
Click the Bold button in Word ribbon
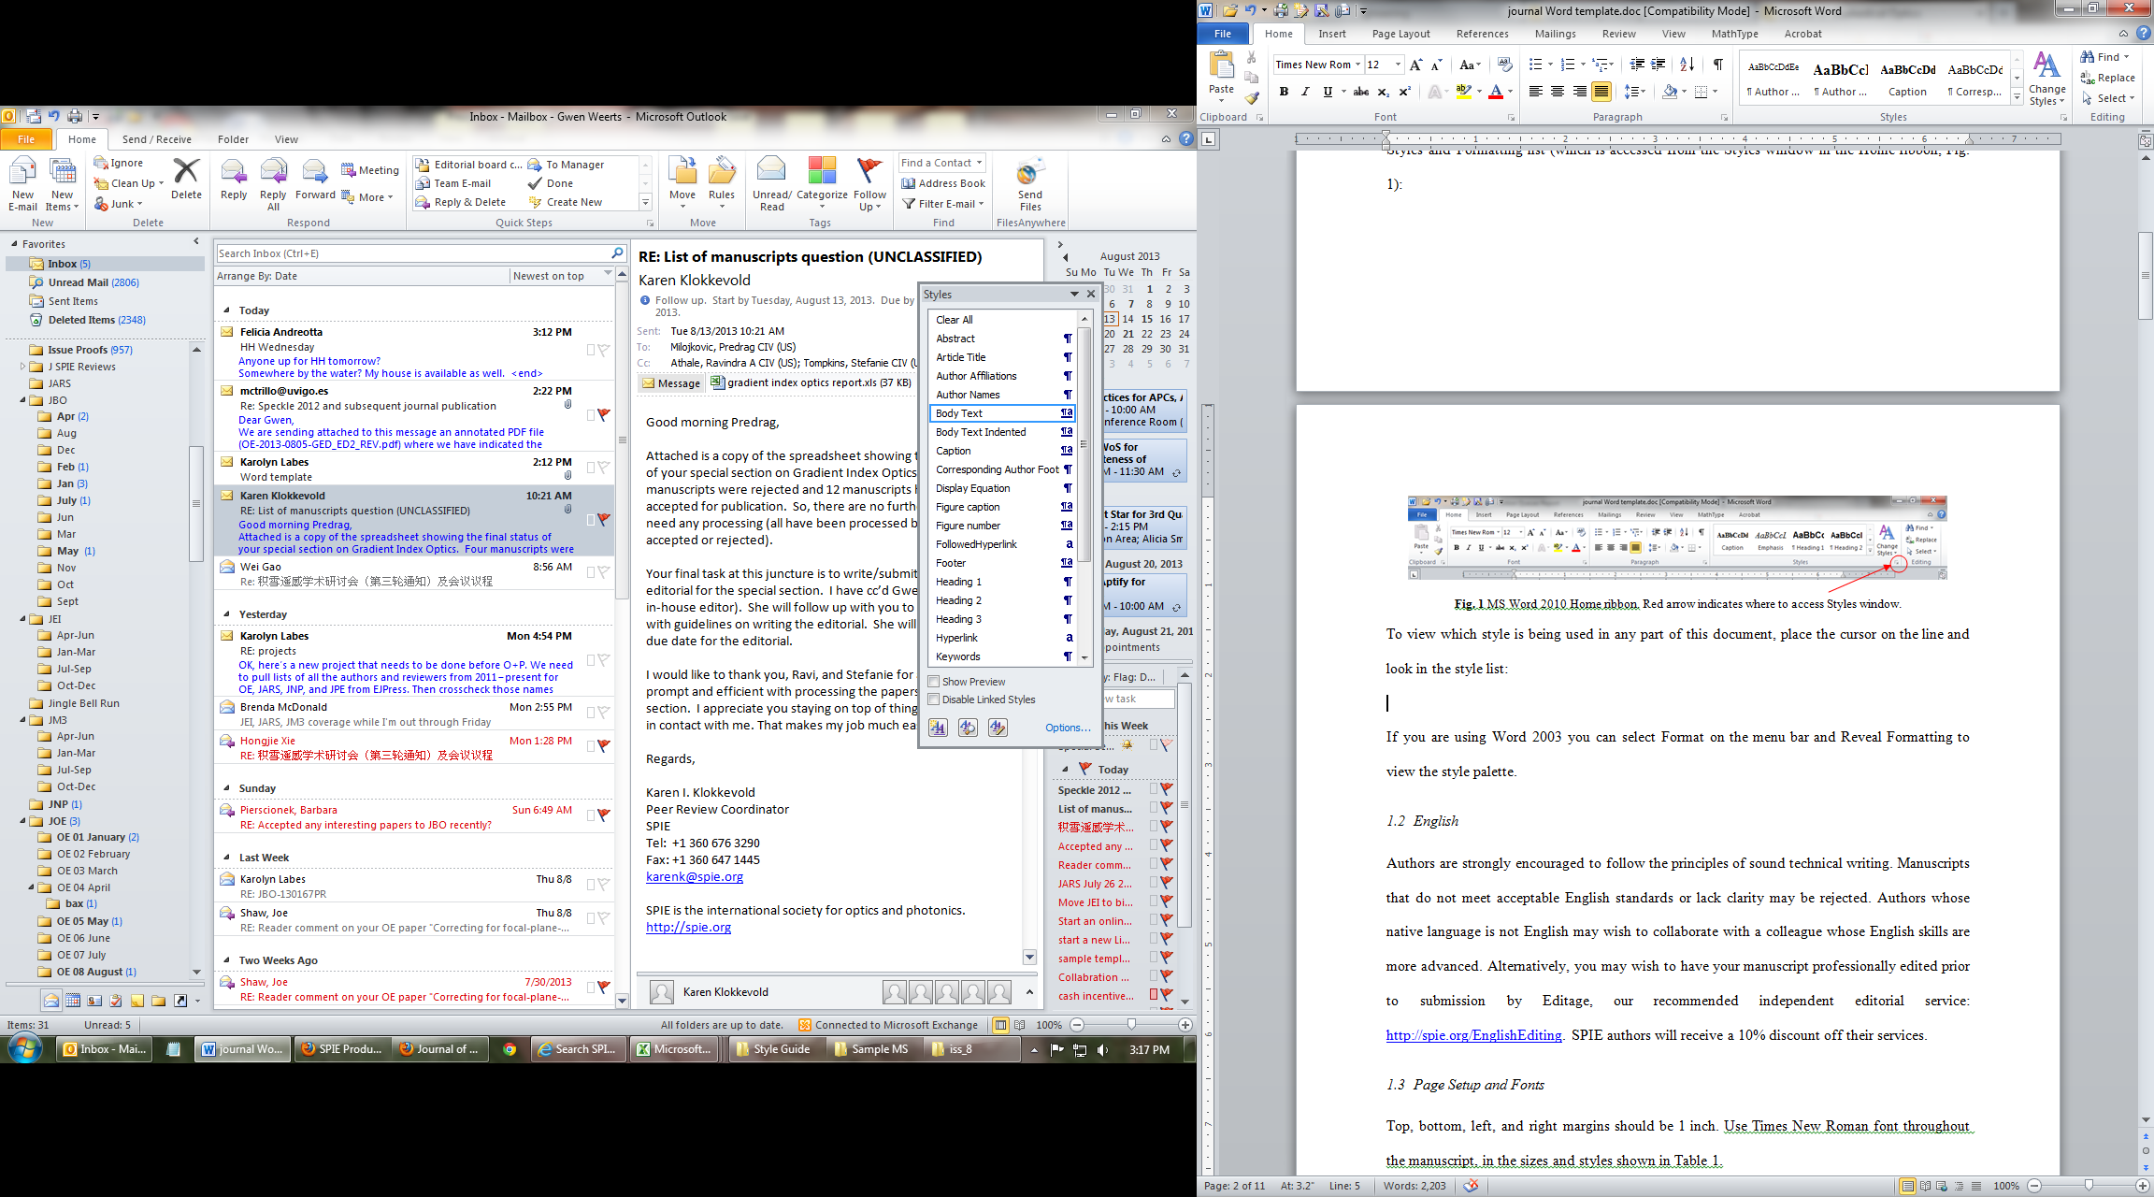point(1284,92)
